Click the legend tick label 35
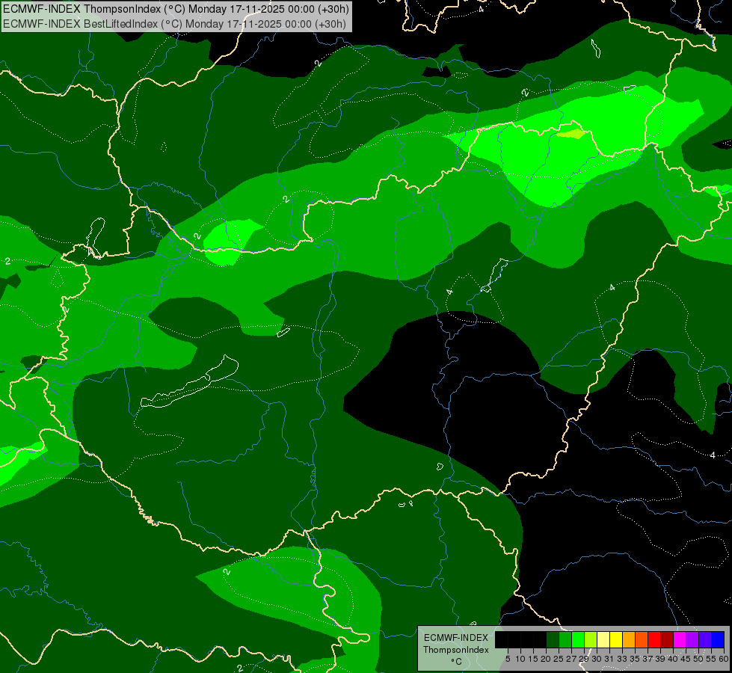The width and height of the screenshot is (732, 673). [635, 659]
